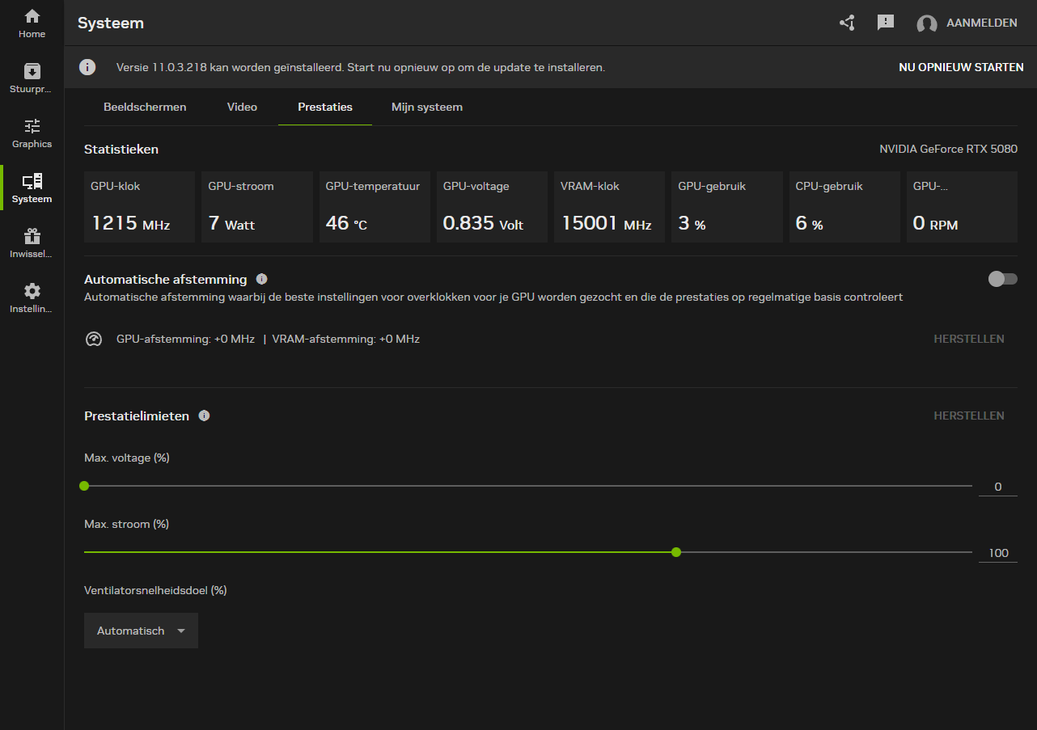Image resolution: width=1037 pixels, height=730 pixels.
Task: Click the Max. voltage slider handle
Action: coord(84,486)
